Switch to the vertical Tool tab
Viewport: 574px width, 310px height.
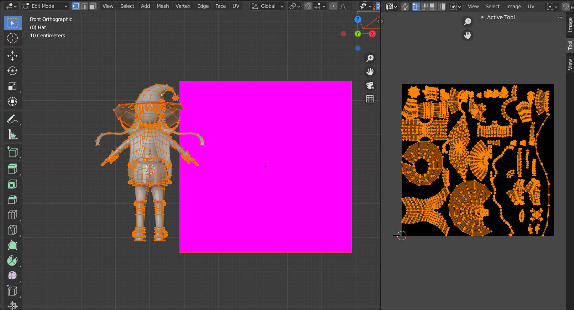(x=570, y=45)
